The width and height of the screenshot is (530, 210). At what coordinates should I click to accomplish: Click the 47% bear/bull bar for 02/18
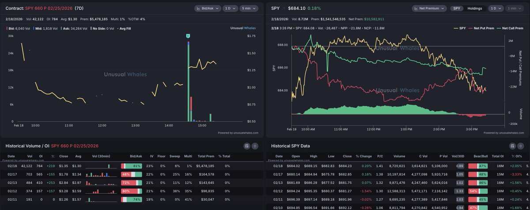[x=478, y=165]
